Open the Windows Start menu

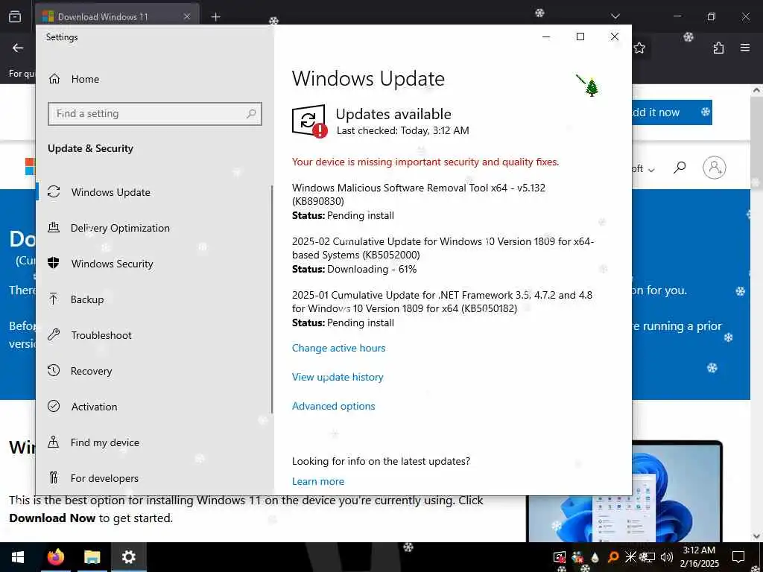[x=18, y=557]
